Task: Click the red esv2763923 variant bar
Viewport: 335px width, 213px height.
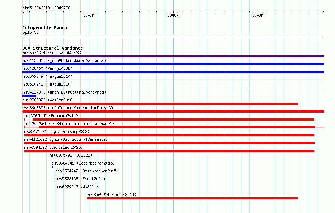Action: (160, 104)
